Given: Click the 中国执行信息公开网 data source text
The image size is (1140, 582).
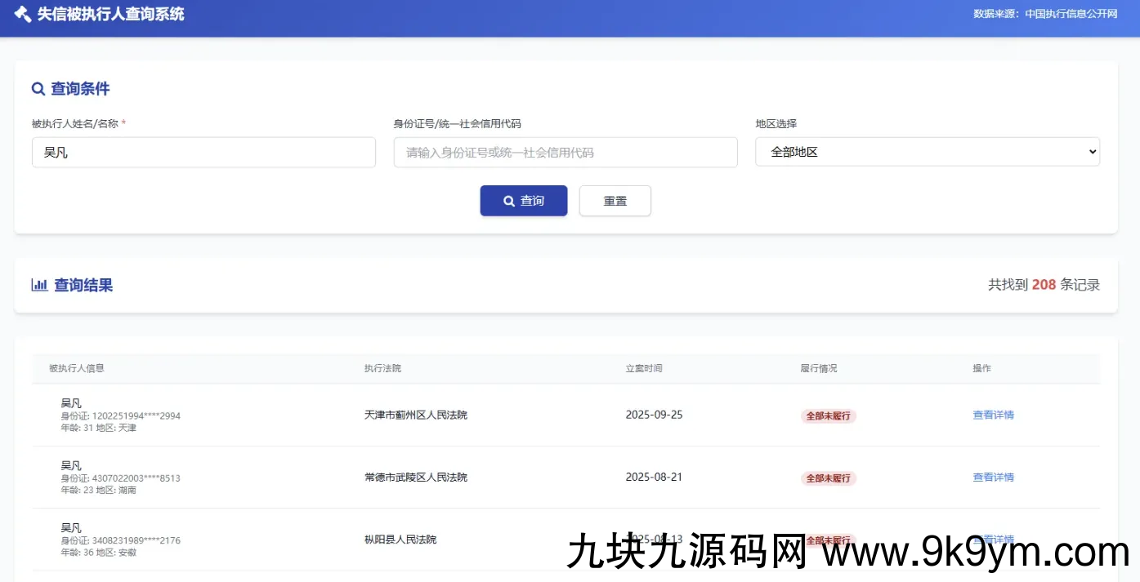Looking at the screenshot, I should point(1071,14).
